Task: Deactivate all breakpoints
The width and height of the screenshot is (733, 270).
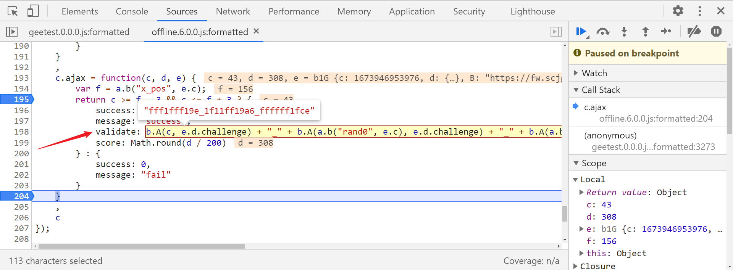Action: tap(694, 31)
